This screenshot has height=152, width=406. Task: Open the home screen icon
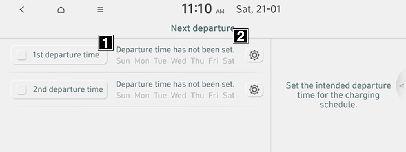tap(61, 10)
